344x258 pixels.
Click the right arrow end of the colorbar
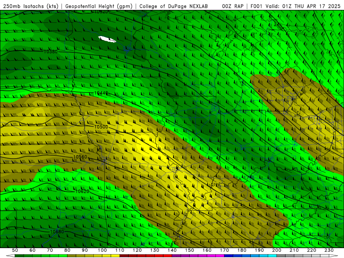click(x=334, y=256)
